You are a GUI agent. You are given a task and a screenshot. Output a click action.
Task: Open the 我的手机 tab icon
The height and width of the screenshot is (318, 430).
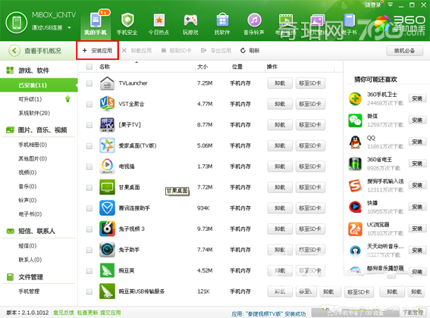point(96,20)
